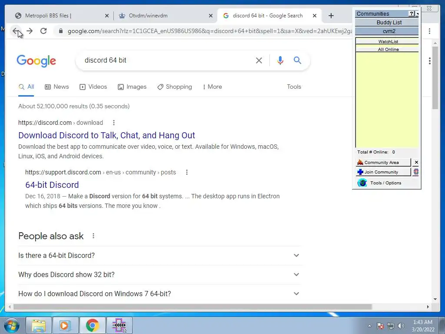The width and height of the screenshot is (445, 334).
Task: Go forward with the browser forward arrow
Action: [30, 31]
